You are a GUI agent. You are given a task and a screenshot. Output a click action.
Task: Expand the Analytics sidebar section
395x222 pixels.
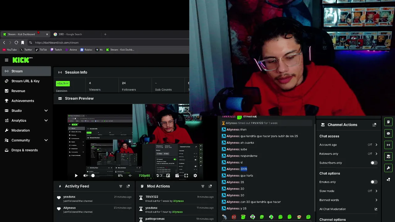point(46,121)
